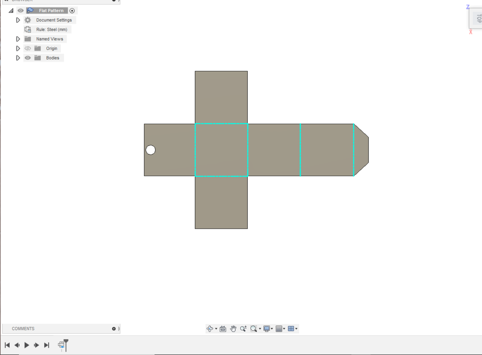Open the Viewports dropdown arrow
The width and height of the screenshot is (482, 355).
click(x=296, y=328)
